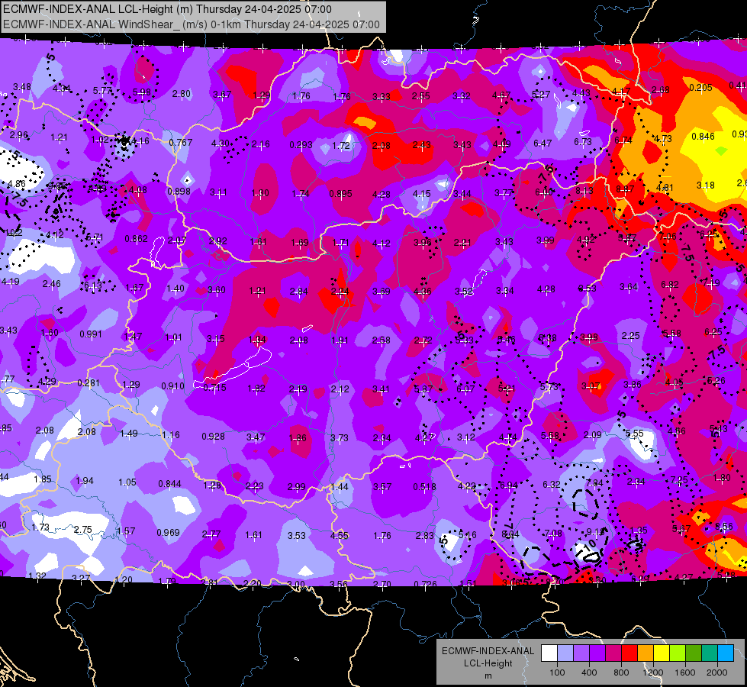Click the 6.94 wind shear value
The height and width of the screenshot is (687, 747).
coord(509,485)
